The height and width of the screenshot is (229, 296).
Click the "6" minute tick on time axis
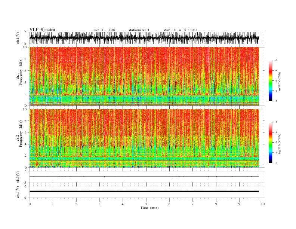click(169, 204)
